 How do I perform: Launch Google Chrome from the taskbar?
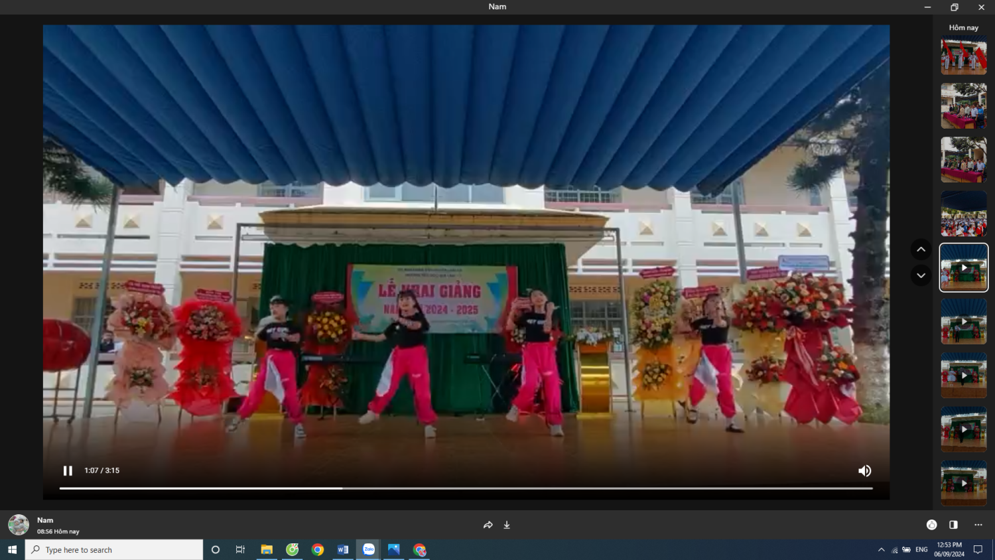pyautogui.click(x=318, y=549)
